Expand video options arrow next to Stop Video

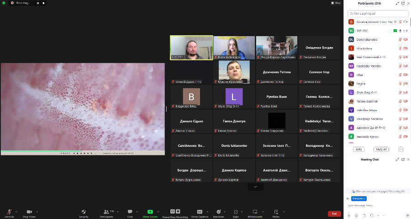(x=37, y=212)
